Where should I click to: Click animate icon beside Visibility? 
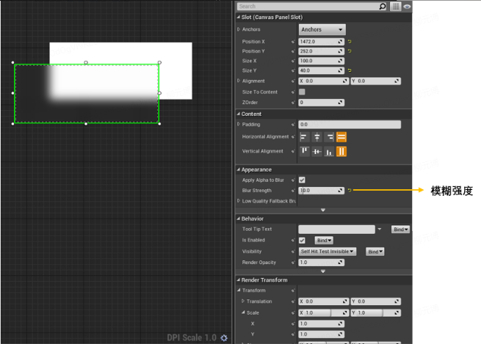[293, 252]
